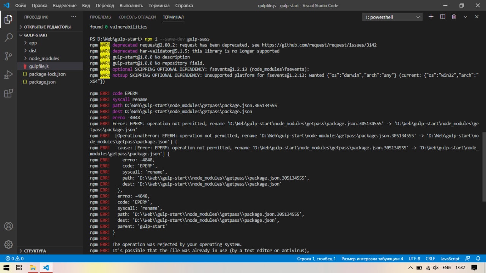
Task: Open the Manage gear menu
Action: click(8, 245)
